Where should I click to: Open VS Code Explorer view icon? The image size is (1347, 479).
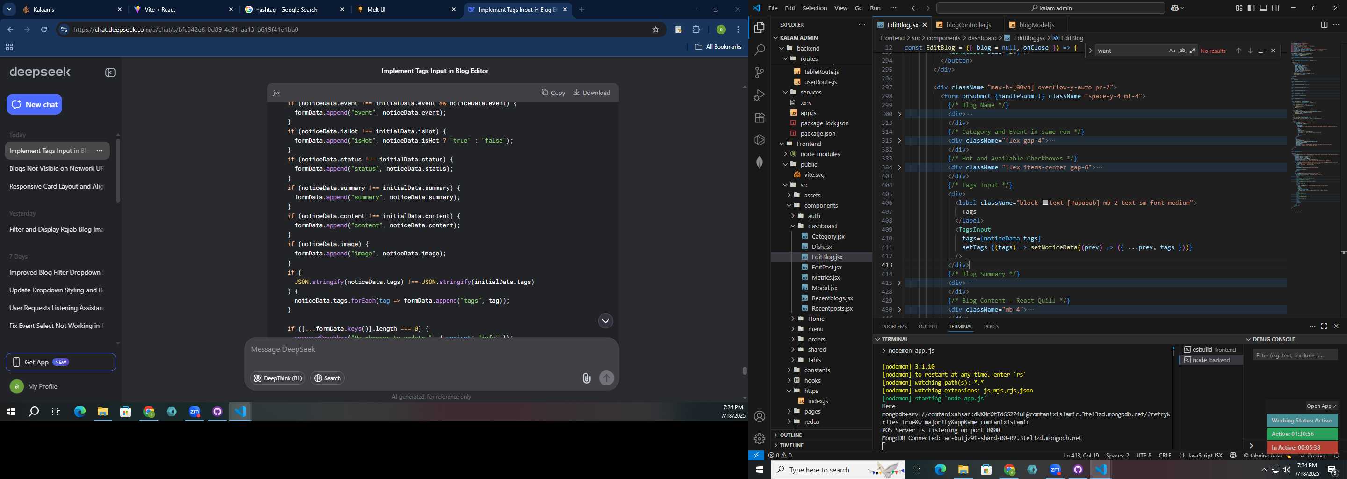click(759, 28)
